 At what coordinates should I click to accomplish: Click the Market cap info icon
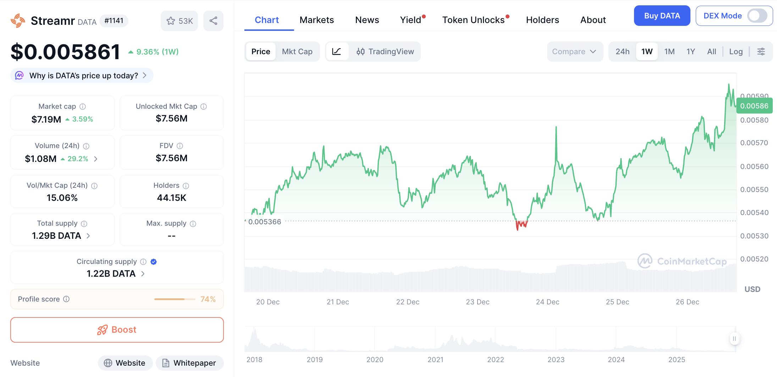[x=83, y=107]
